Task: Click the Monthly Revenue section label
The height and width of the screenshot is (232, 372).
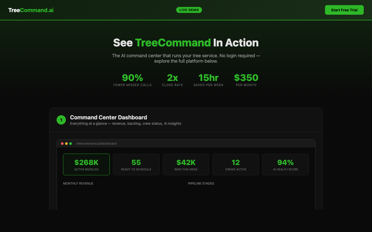Action: tap(78, 184)
